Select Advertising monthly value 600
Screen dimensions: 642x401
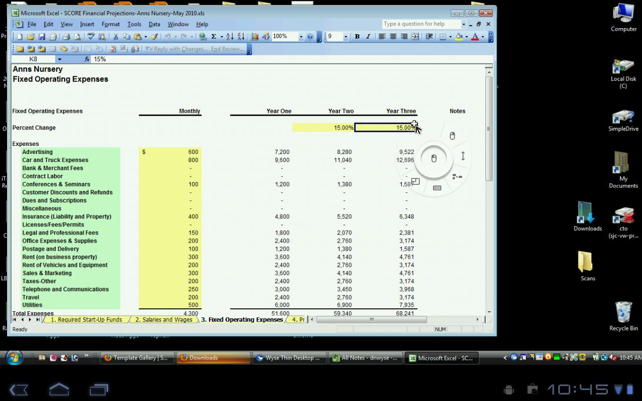pyautogui.click(x=170, y=152)
